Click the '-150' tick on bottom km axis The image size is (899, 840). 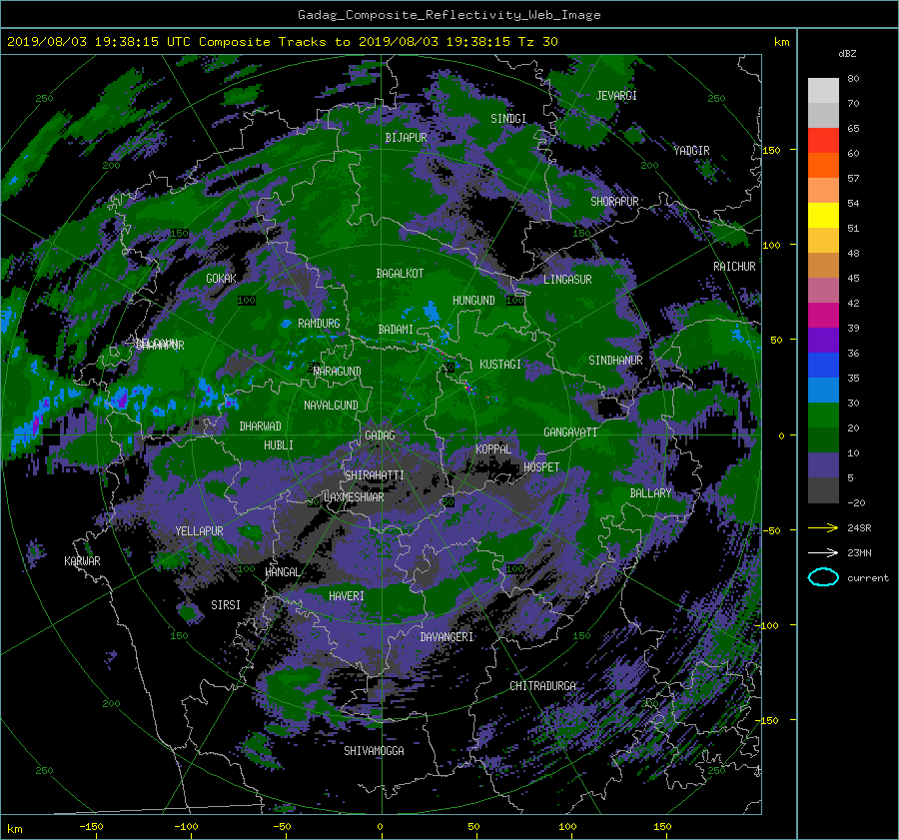[x=91, y=826]
